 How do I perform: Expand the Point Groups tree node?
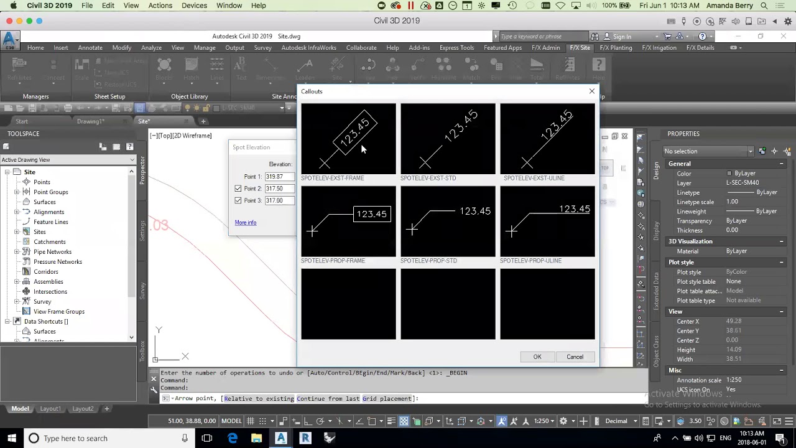tap(17, 192)
